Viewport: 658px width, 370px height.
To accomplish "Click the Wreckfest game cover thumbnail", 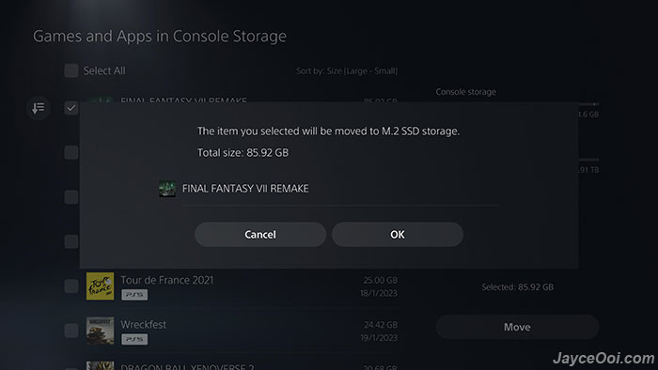I will (x=100, y=331).
